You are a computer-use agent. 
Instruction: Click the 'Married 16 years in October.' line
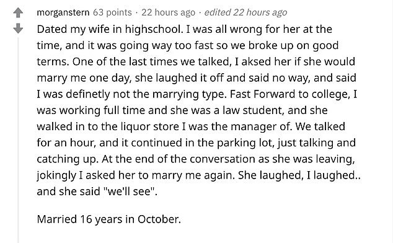coord(108,219)
